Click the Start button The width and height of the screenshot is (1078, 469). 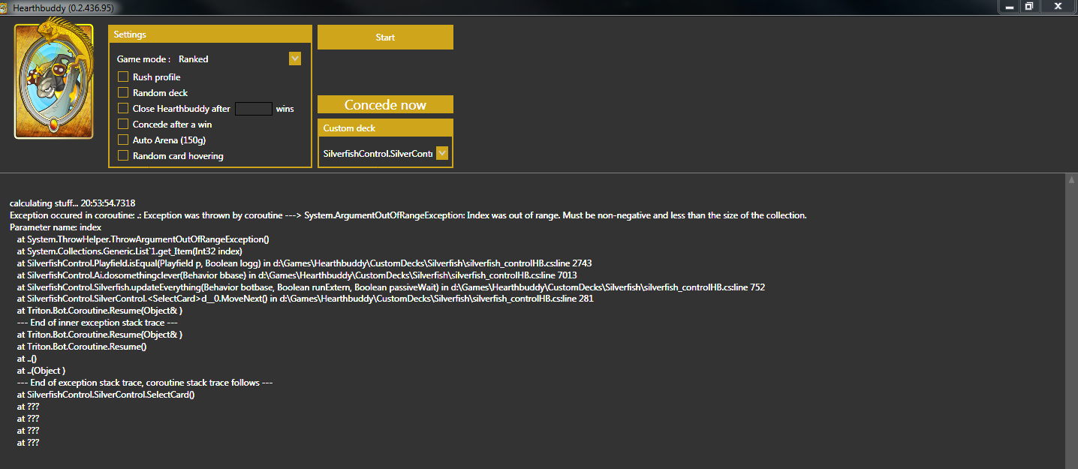click(385, 38)
